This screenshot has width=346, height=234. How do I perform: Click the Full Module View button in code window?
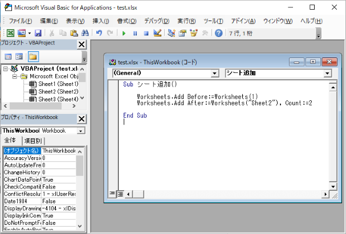point(120,194)
